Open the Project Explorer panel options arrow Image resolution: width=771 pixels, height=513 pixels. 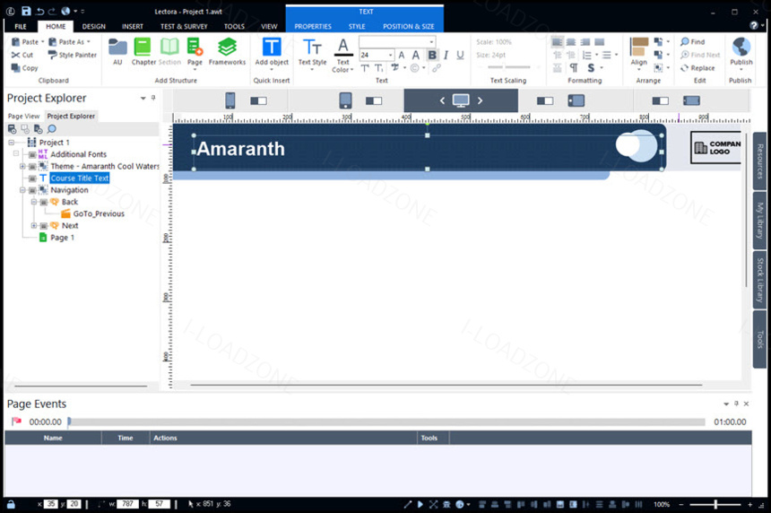pyautogui.click(x=143, y=99)
